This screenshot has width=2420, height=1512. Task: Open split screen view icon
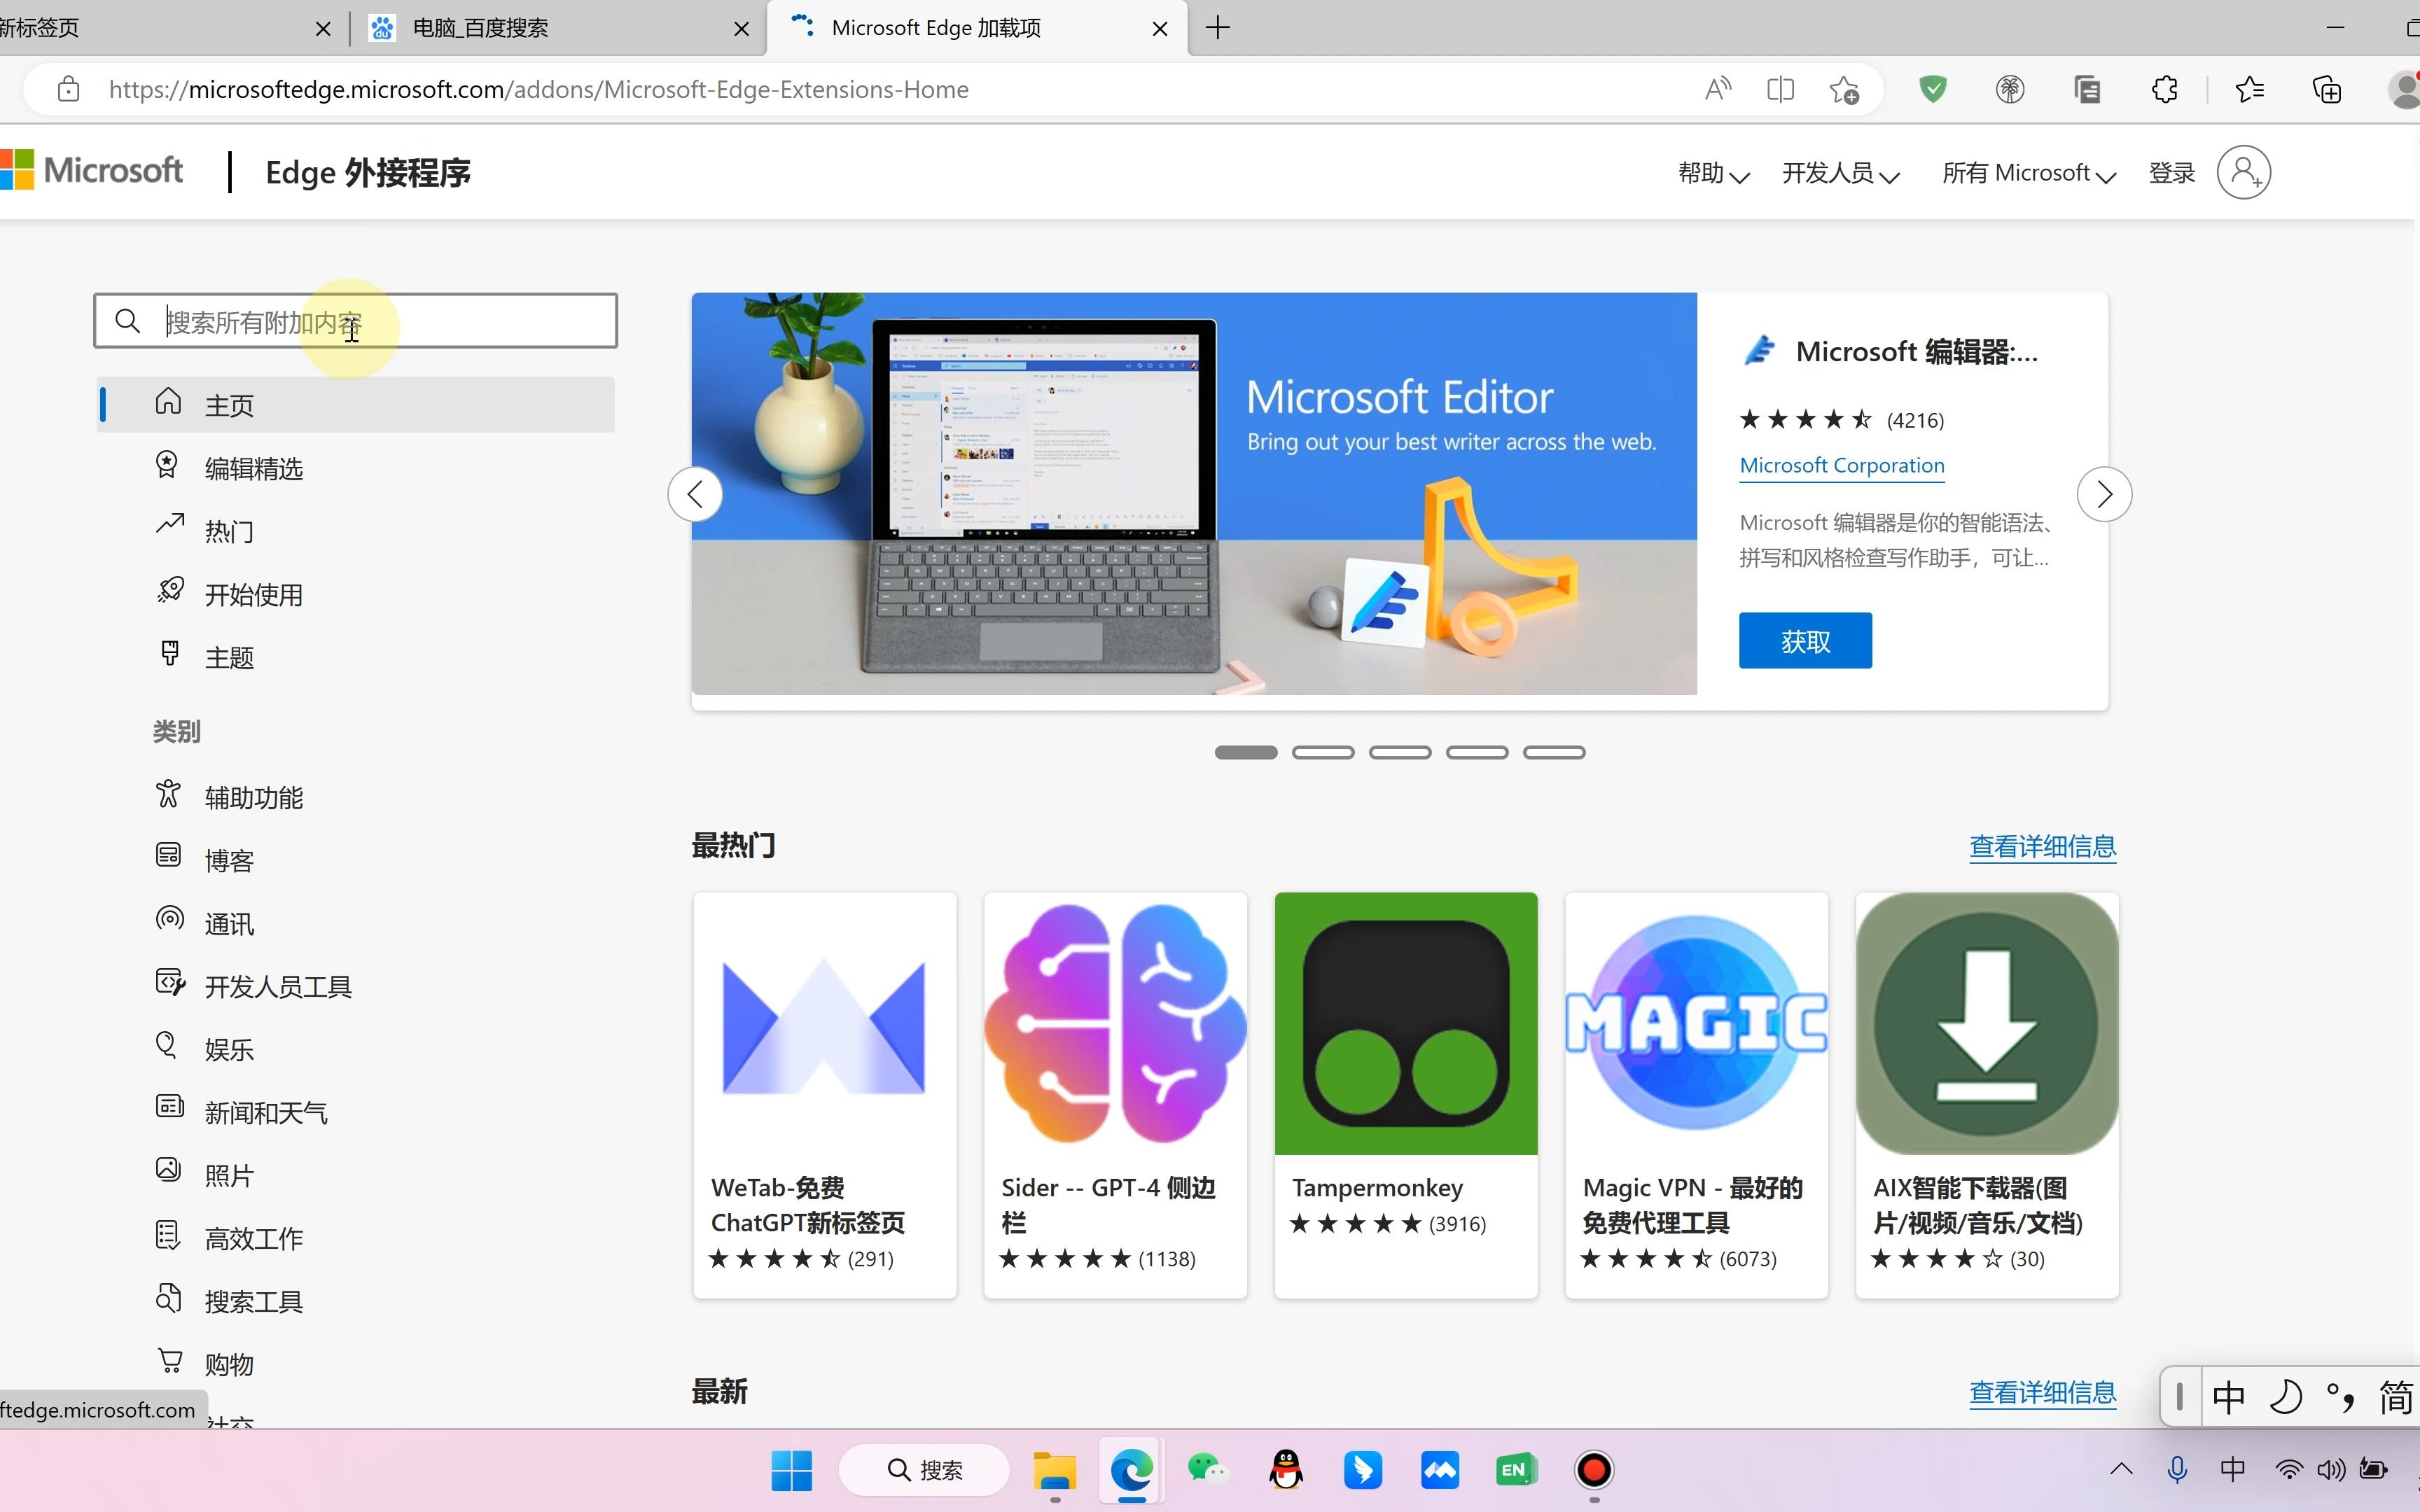[x=1780, y=89]
